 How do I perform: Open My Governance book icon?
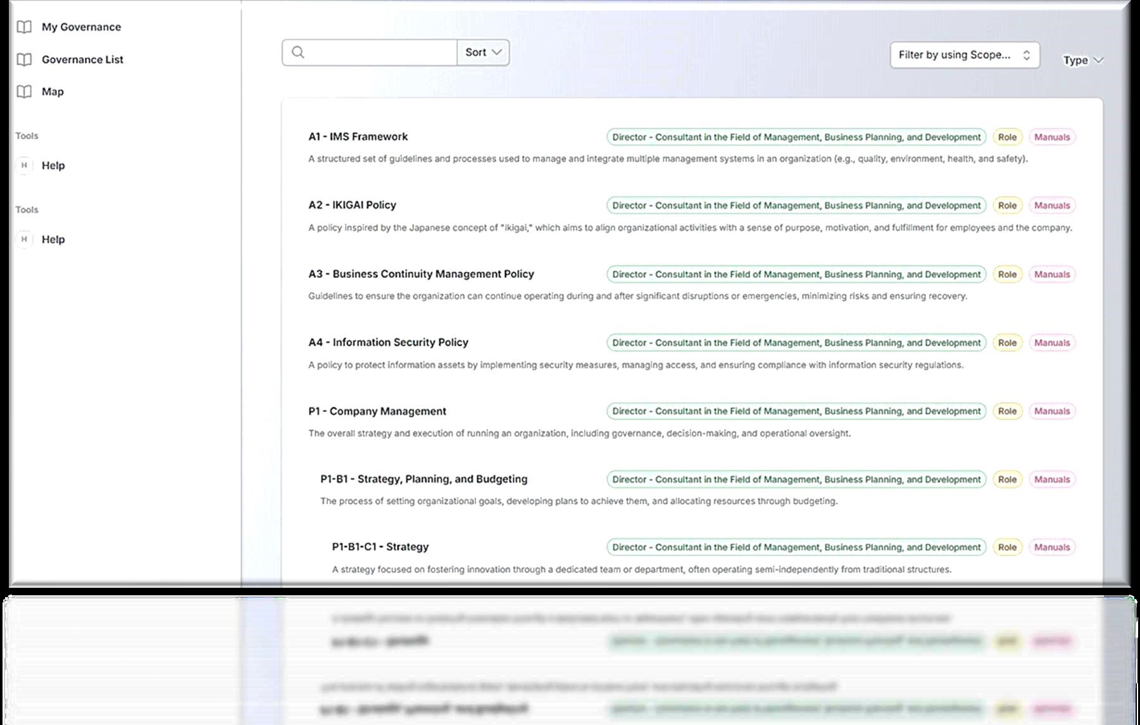point(24,27)
